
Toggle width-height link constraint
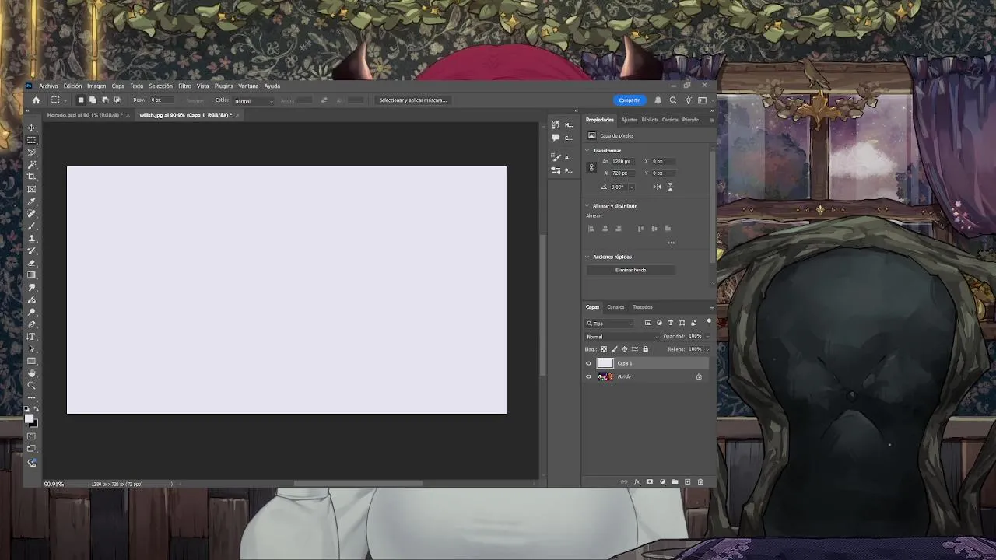pyautogui.click(x=591, y=167)
